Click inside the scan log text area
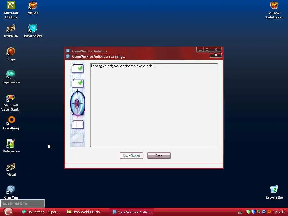288x216 pixels. coord(154,105)
